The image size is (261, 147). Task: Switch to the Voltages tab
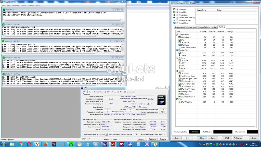[x=200, y=27]
